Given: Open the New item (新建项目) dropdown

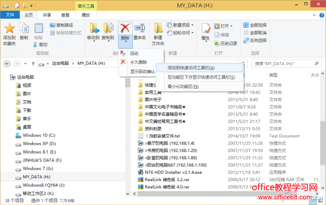Looking at the screenshot, I should tap(180, 25).
